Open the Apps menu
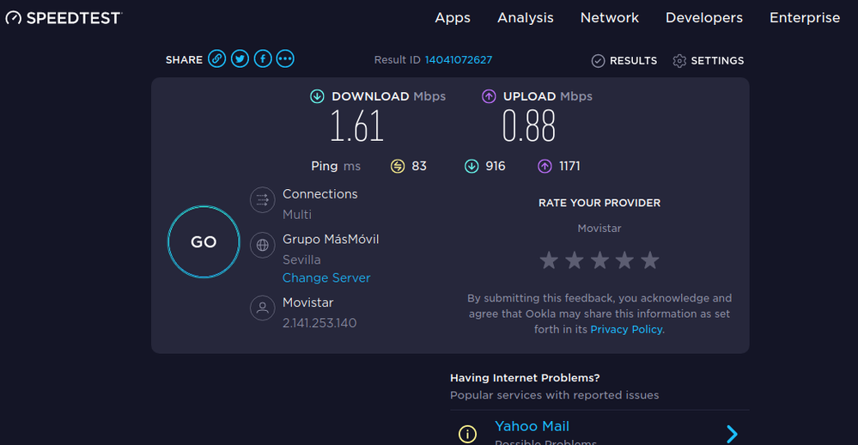858x445 pixels. pos(453,18)
